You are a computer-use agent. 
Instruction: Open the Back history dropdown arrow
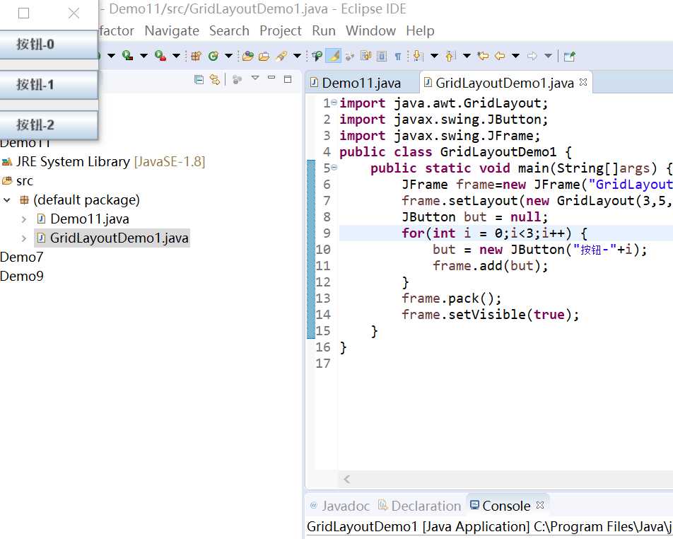(x=516, y=56)
